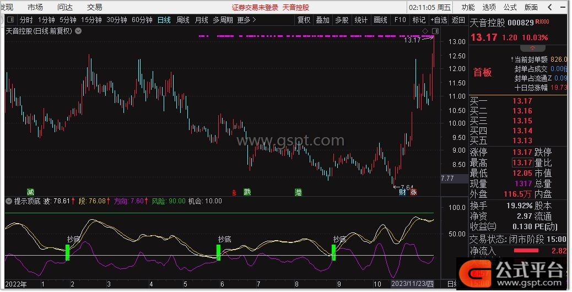Open the 交易 menu

click(x=94, y=7)
